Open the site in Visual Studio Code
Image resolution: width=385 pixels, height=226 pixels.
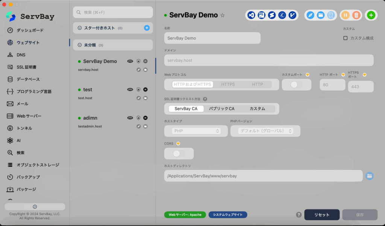252,15
